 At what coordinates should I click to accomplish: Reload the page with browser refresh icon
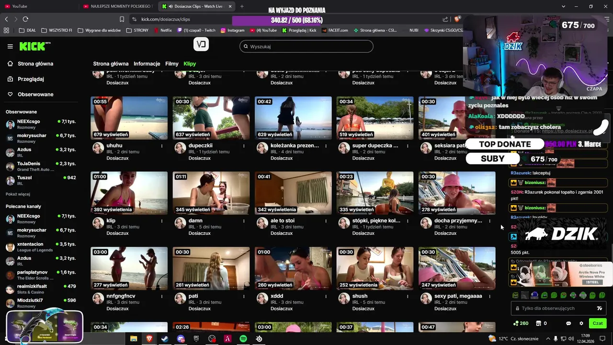point(25,19)
